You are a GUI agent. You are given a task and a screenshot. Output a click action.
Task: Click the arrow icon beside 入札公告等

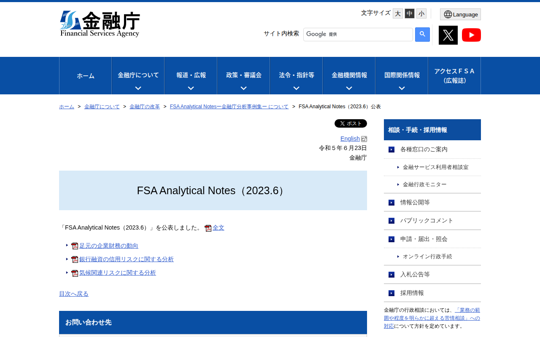(391, 275)
